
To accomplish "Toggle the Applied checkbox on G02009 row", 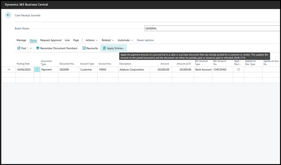I will [239, 69].
